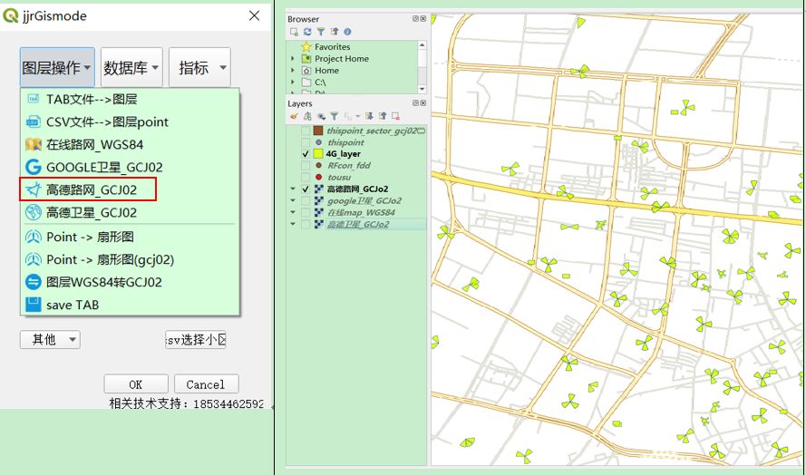Click the WGS84转GCJ02 swap icon
The width and height of the screenshot is (806, 475).
(x=34, y=282)
